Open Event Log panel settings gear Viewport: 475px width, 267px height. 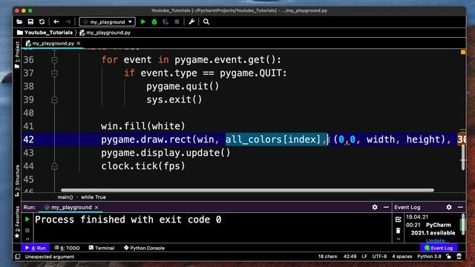(x=449, y=207)
